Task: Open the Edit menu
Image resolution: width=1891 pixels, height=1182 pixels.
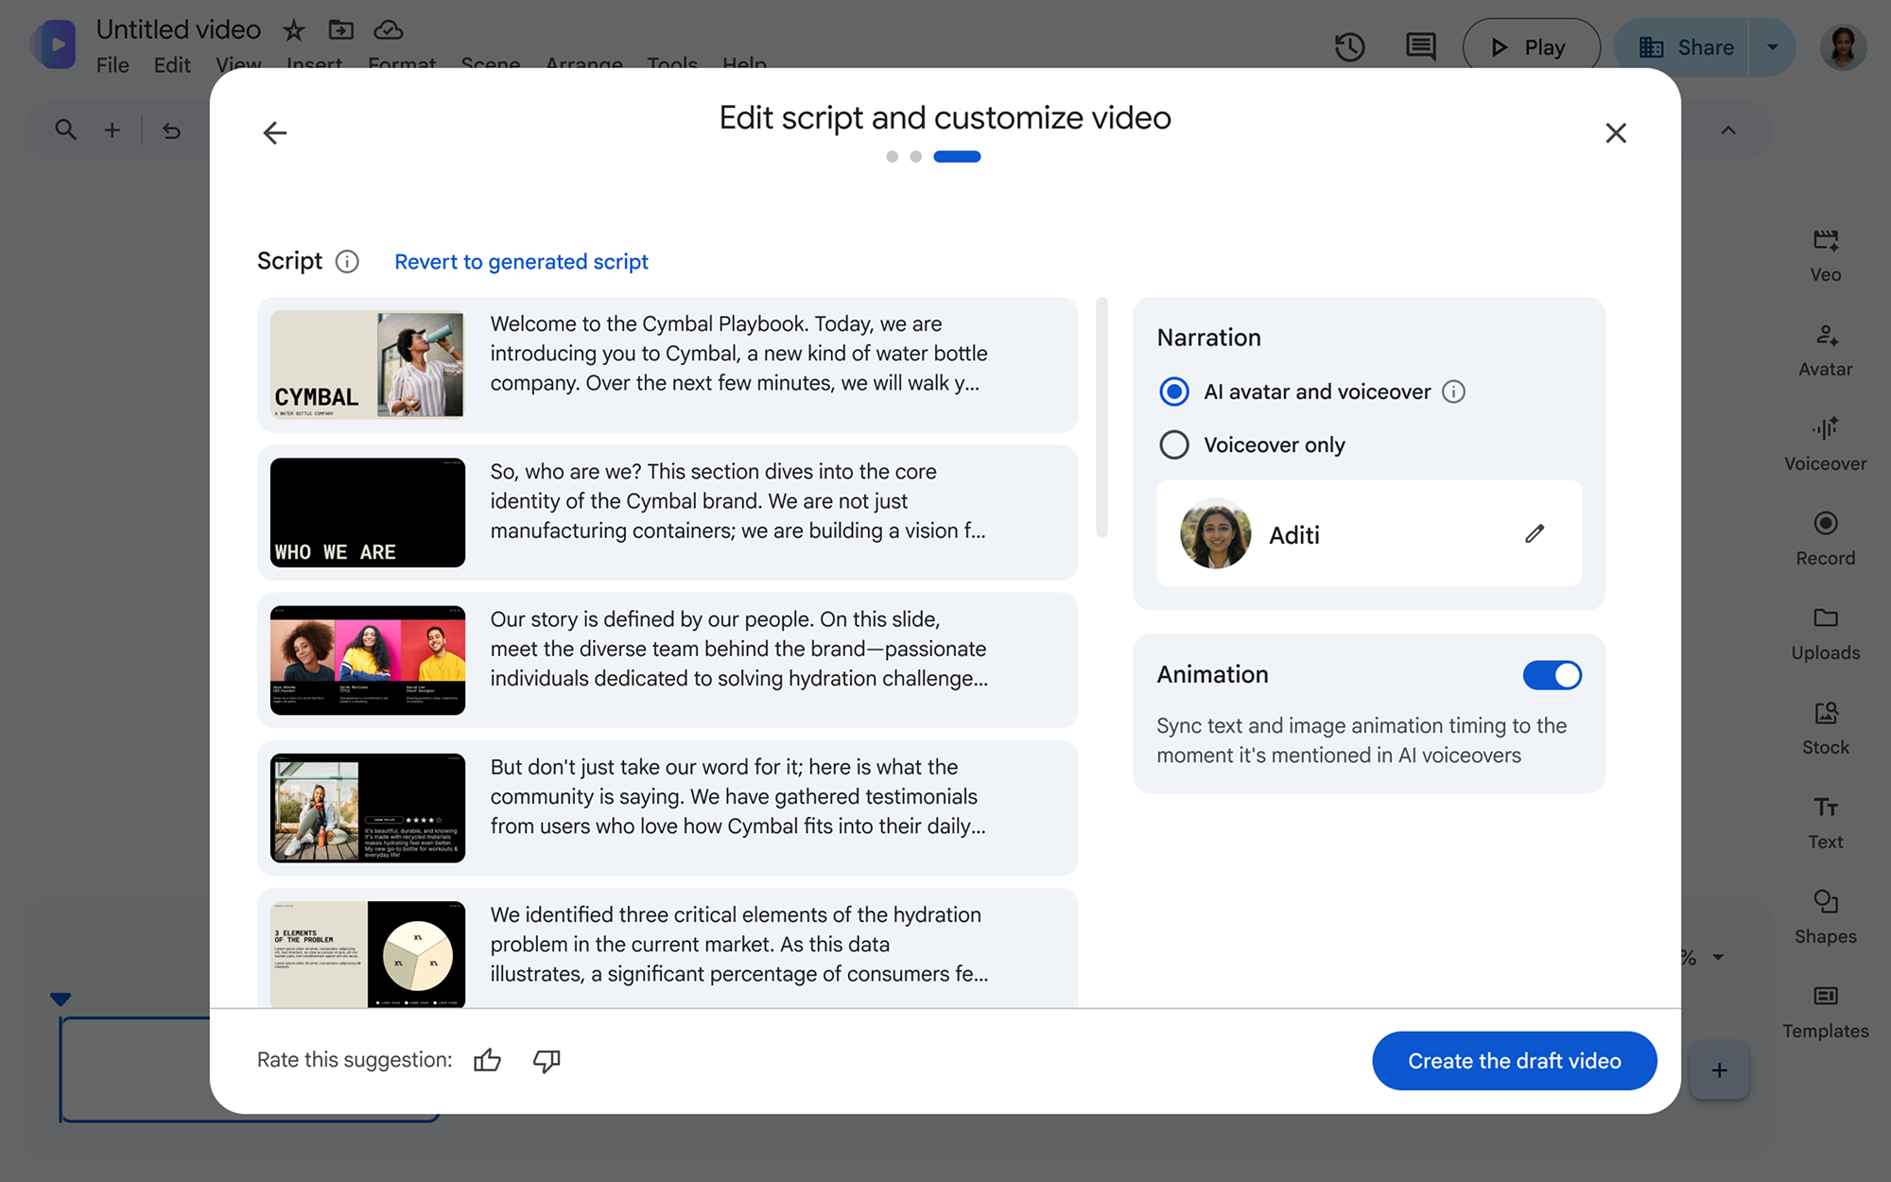Action: pos(172,64)
